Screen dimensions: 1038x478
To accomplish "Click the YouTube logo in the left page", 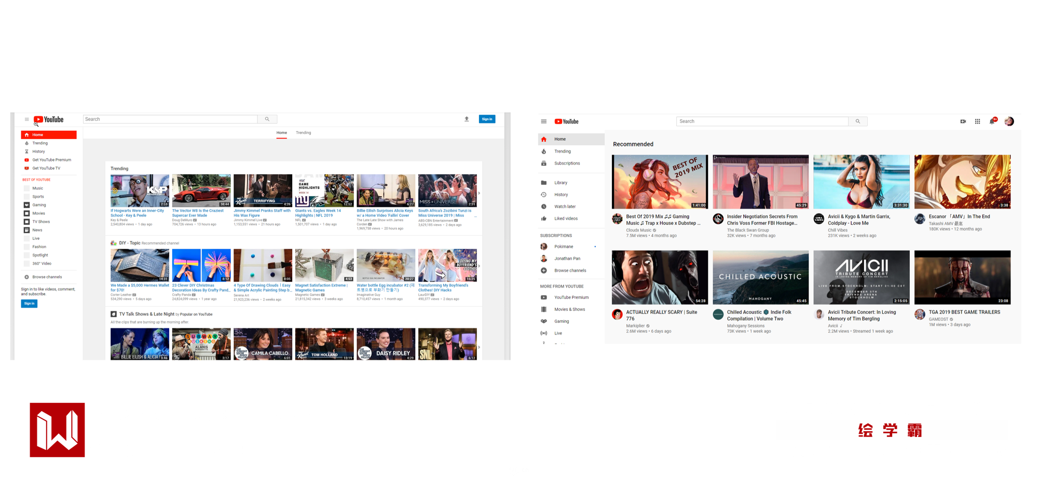I will coord(49,120).
